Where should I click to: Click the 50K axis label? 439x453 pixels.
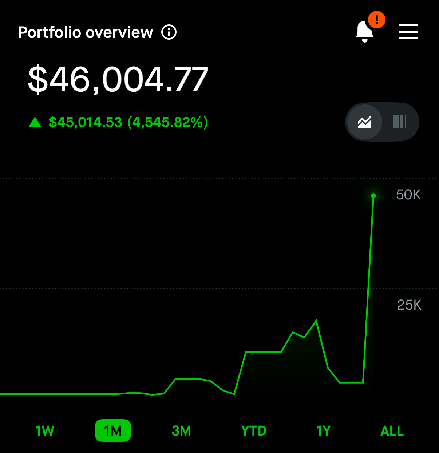tap(408, 195)
